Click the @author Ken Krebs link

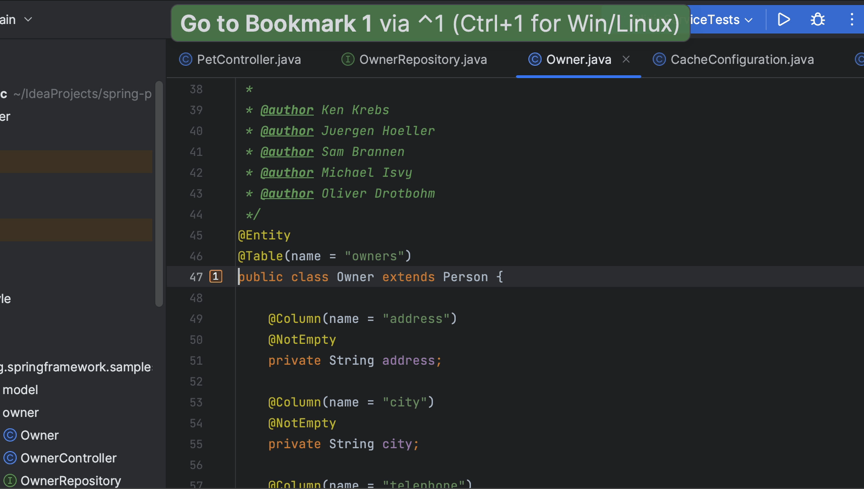click(287, 110)
